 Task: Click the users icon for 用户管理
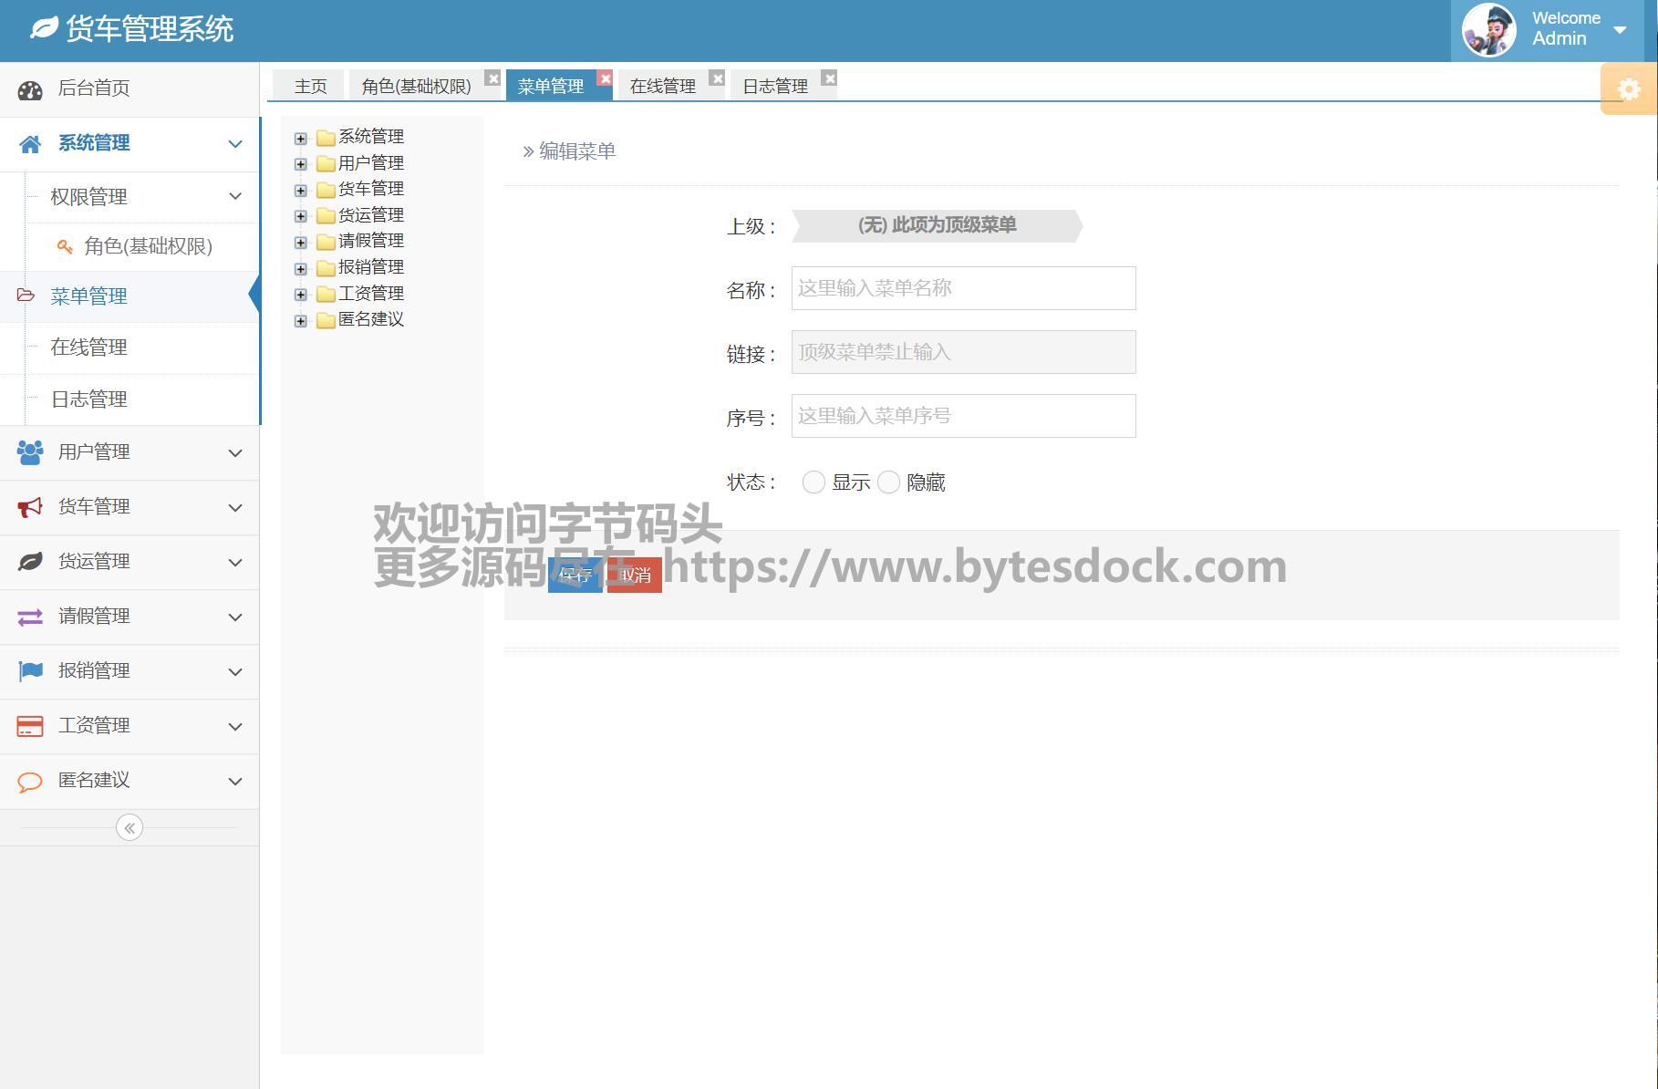click(30, 452)
